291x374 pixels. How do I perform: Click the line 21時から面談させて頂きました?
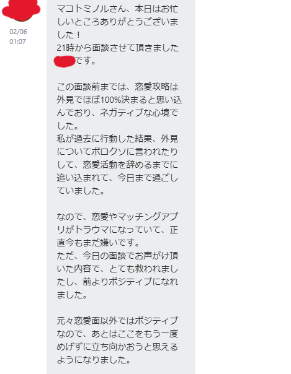[x=117, y=48]
